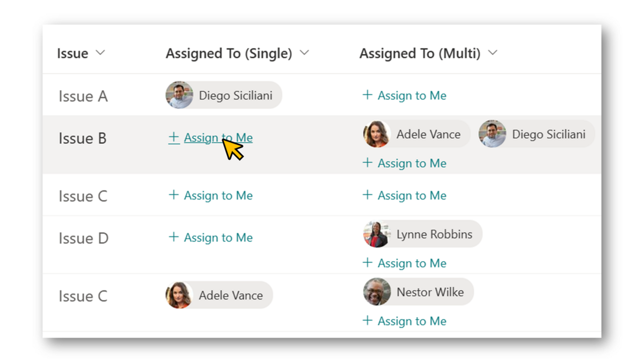
Task: Click Lynne Robbins' profile picture
Action: [x=377, y=234]
